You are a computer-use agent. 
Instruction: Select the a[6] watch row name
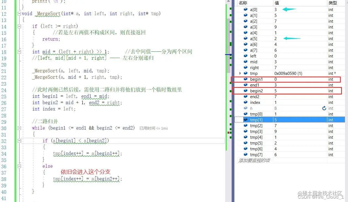click(253, 44)
